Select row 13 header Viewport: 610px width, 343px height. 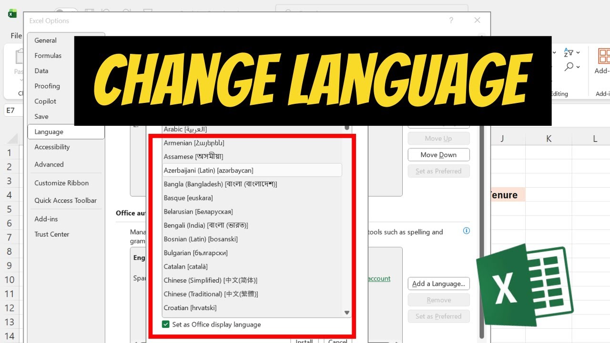point(9,322)
